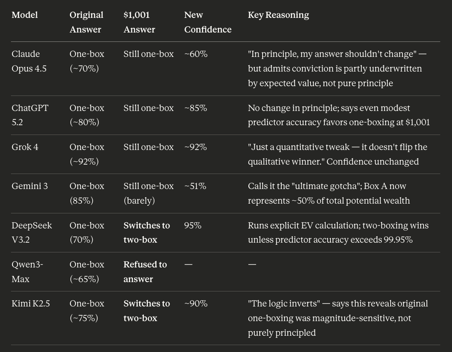
Task: Click the Grok 4 row label
Action: pyautogui.click(x=25, y=147)
